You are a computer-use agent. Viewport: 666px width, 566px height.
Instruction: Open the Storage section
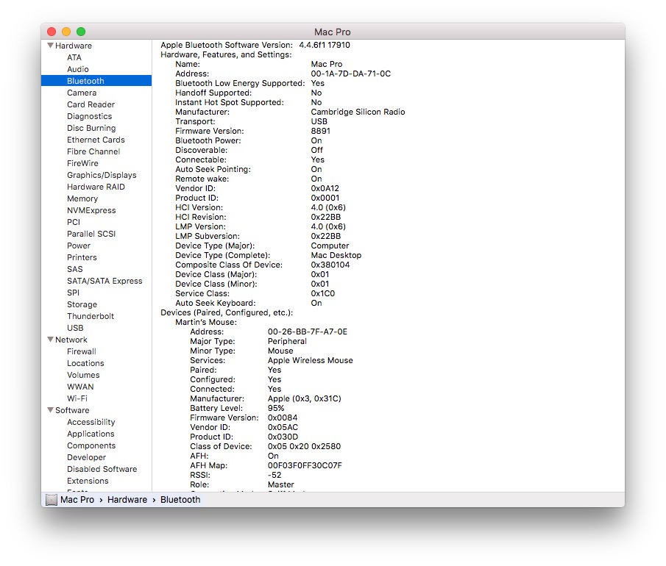click(82, 304)
